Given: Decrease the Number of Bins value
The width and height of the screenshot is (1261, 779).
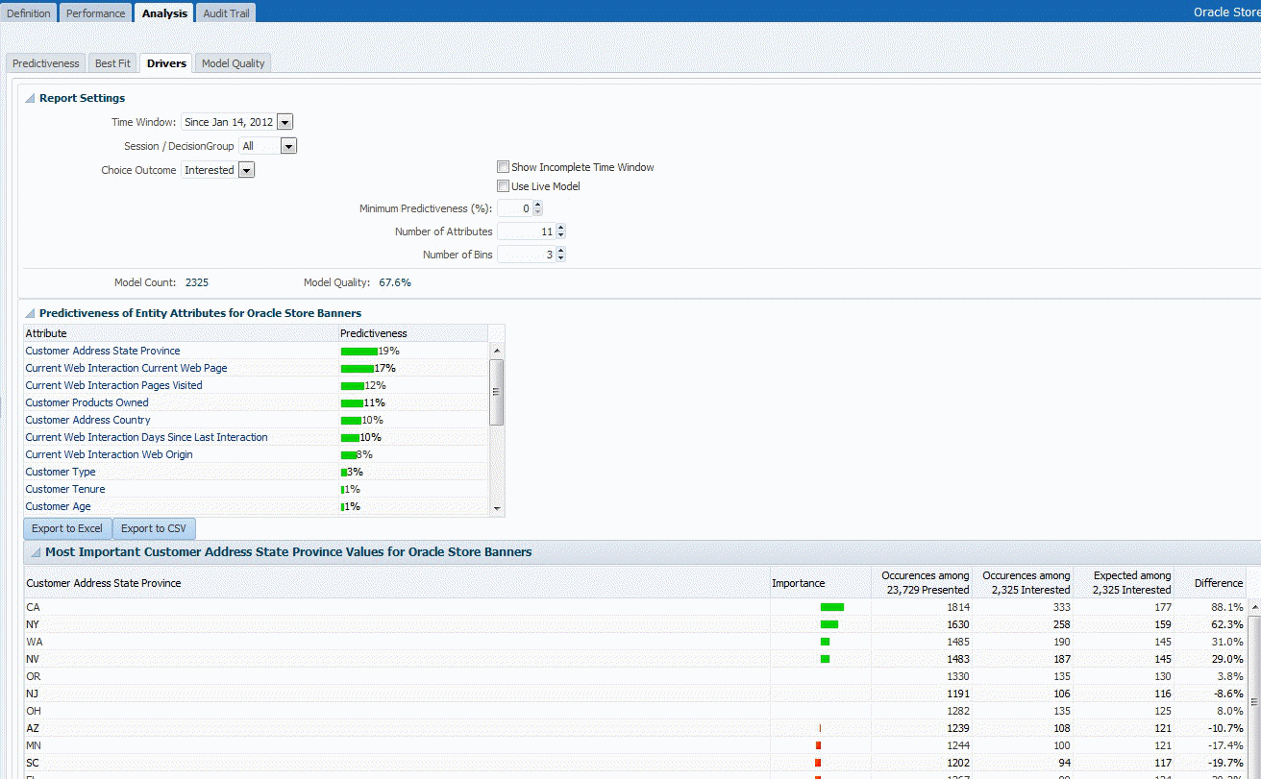Looking at the screenshot, I should point(560,258).
